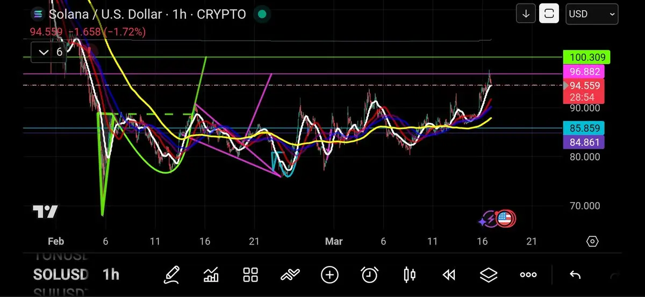
Task: Open the USD currency dropdown
Action: pos(592,14)
